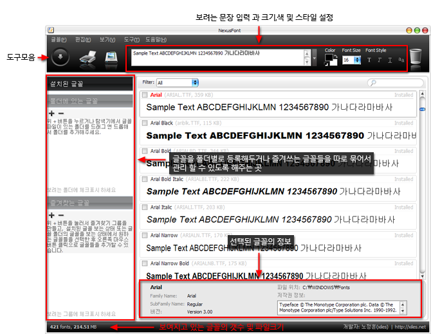The height and width of the screenshot is (334, 431).
Task: Click the black and white color swatch
Action: pos(330,60)
